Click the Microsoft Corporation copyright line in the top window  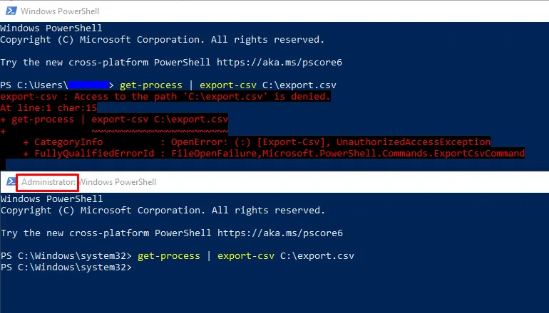point(163,39)
